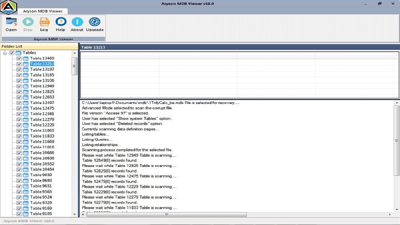
Task: Click the table icon for Table 10552
Action: tap(26, 164)
